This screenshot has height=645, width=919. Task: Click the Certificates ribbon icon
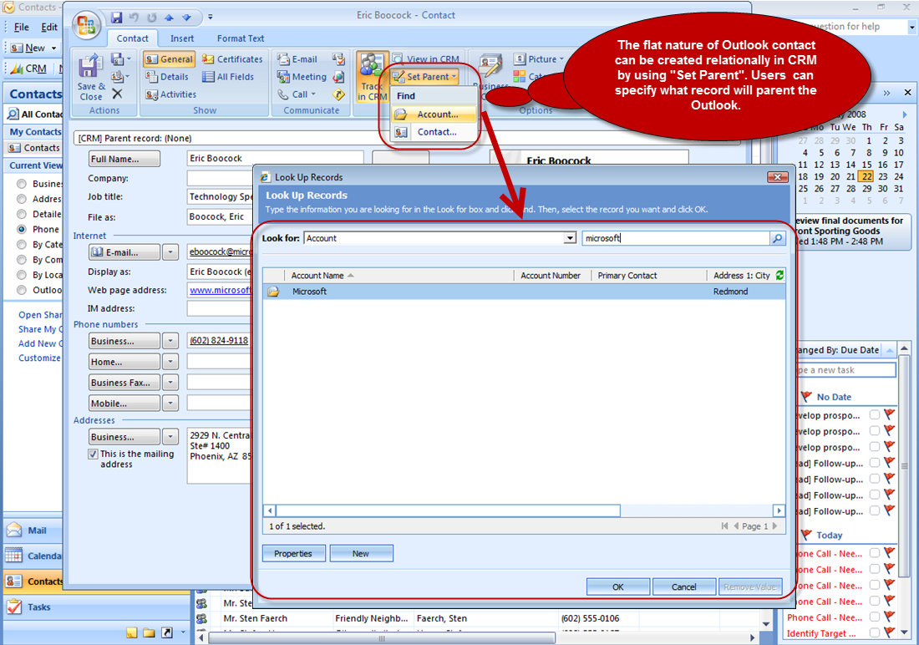pos(208,59)
